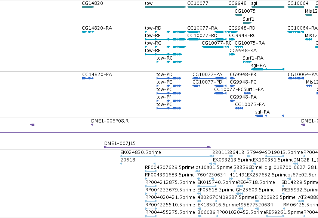Viewport: 318px width, 218px height.
Task: Click EST EK015740.5prime
Action: coord(207,186)
